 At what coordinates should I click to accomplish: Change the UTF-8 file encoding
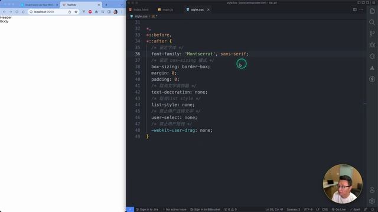tap(308, 210)
